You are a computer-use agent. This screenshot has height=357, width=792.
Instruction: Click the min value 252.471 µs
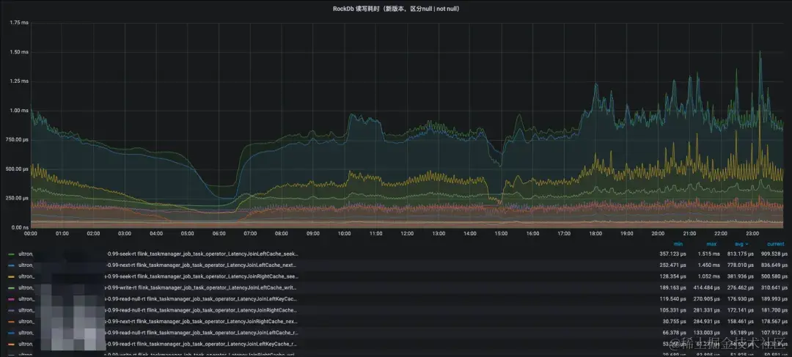click(672, 265)
